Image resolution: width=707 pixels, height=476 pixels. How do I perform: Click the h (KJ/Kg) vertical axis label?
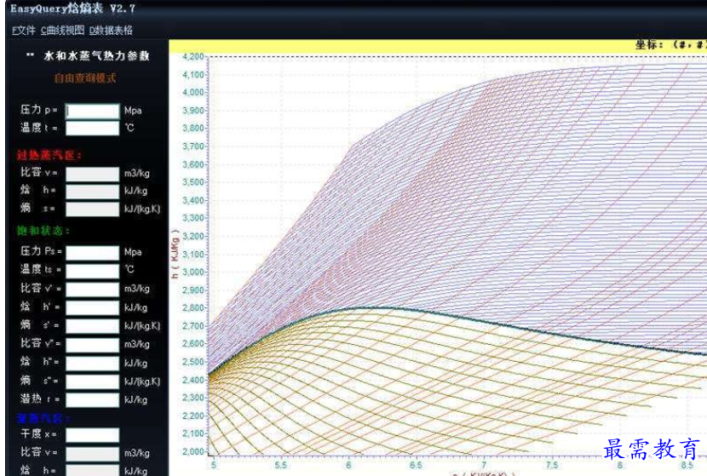pos(175,255)
